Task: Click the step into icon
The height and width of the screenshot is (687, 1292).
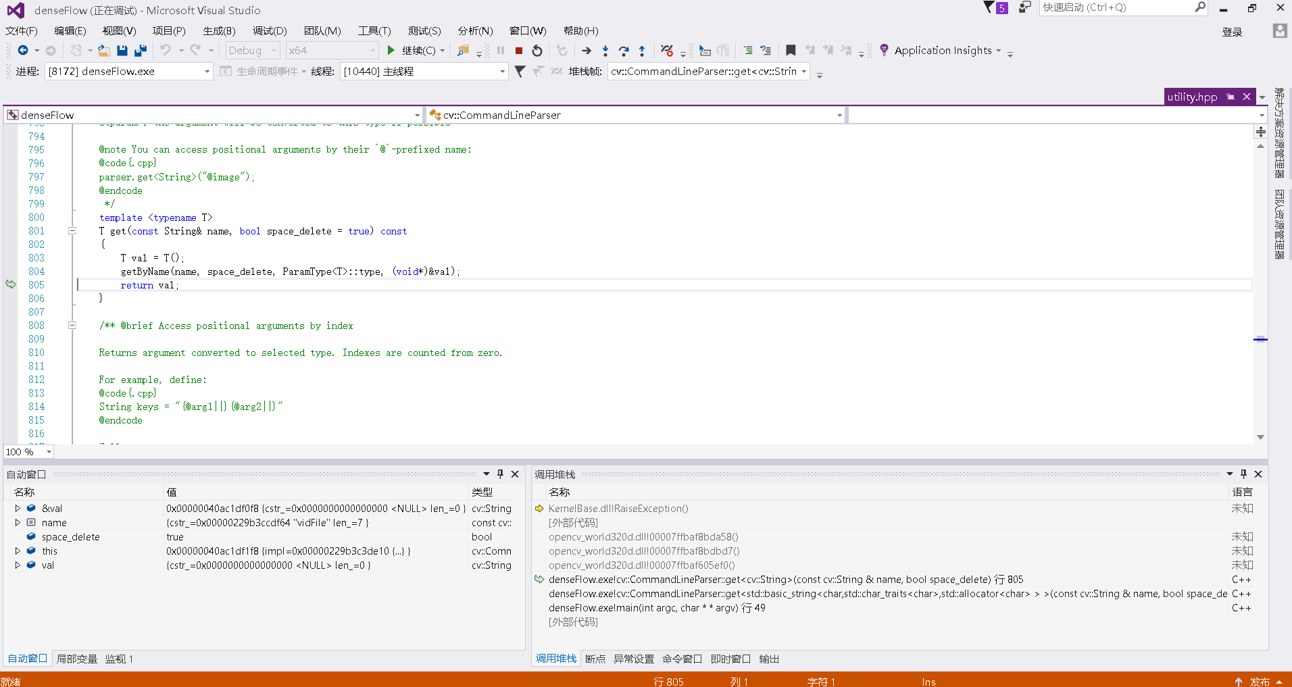Action: (605, 51)
